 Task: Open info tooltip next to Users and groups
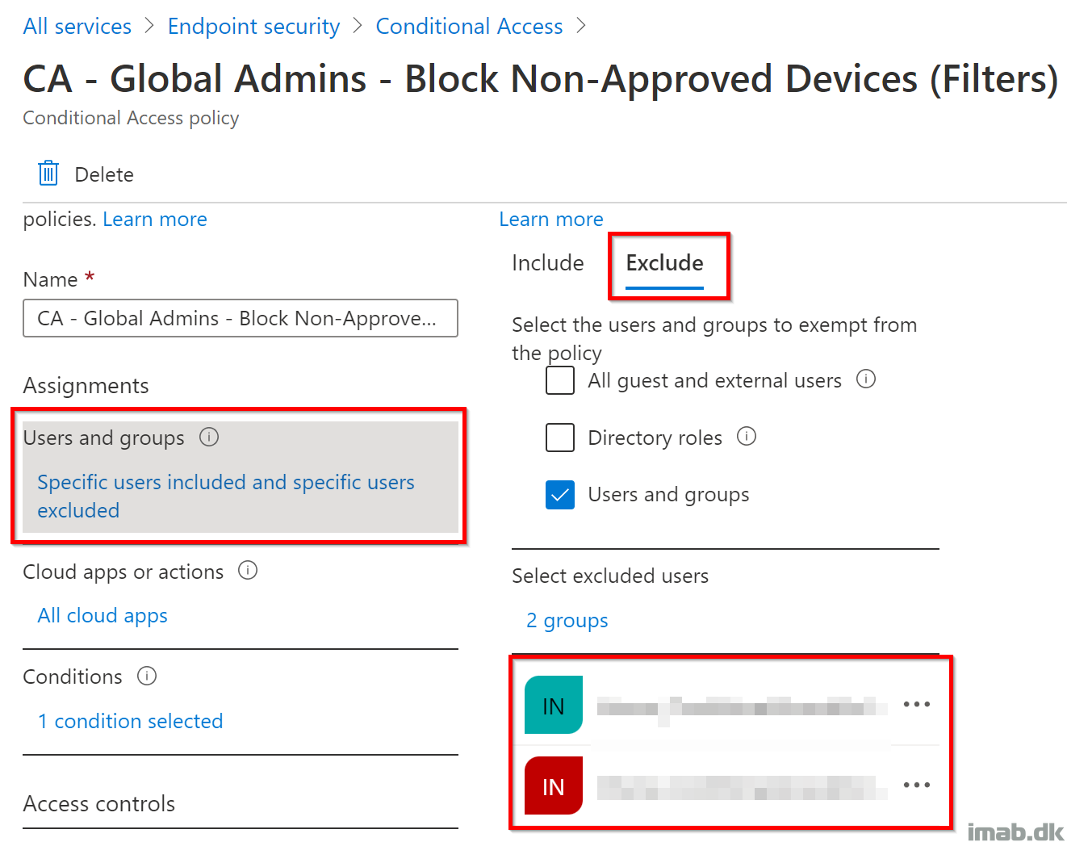point(209,437)
